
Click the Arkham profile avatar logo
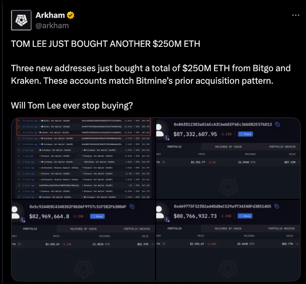(21, 20)
